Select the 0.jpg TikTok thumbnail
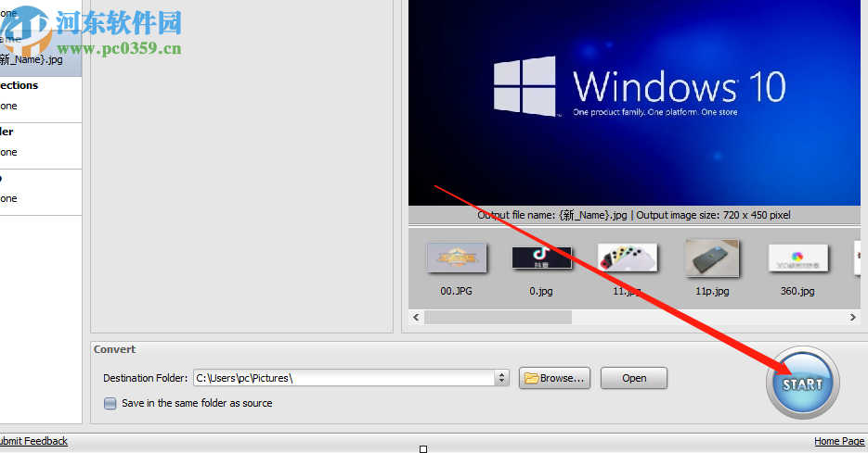The width and height of the screenshot is (868, 453). (x=541, y=258)
